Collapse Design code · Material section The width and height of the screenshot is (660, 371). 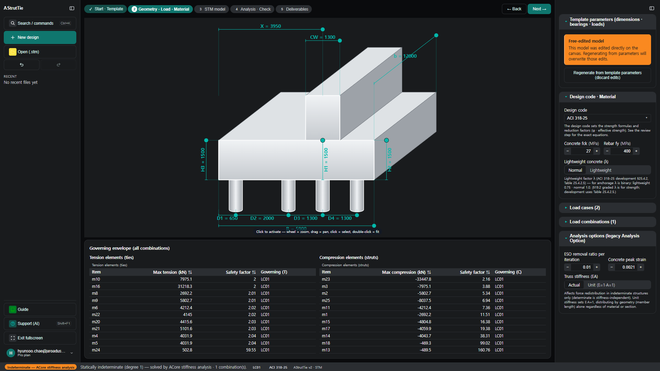point(607,97)
